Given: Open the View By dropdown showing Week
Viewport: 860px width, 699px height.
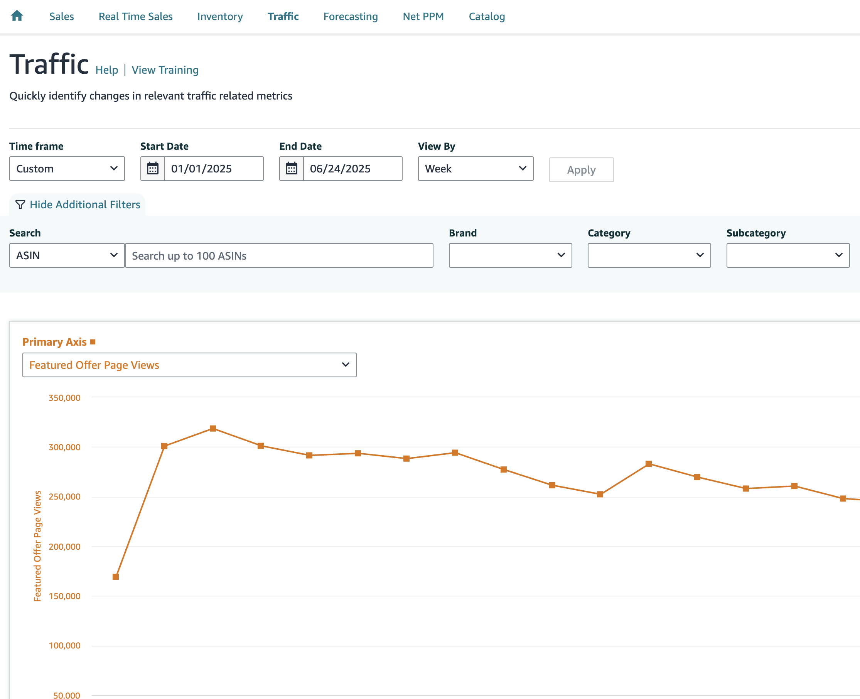Looking at the screenshot, I should tap(476, 169).
